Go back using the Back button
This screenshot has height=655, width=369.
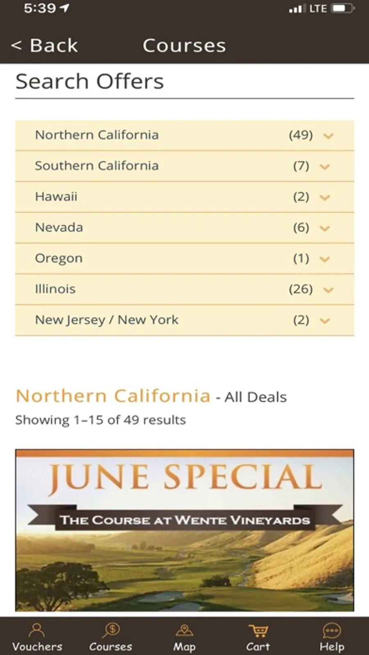click(x=44, y=45)
